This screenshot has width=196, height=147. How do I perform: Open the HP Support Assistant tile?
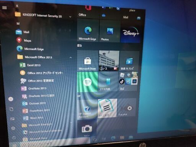pos(87,109)
